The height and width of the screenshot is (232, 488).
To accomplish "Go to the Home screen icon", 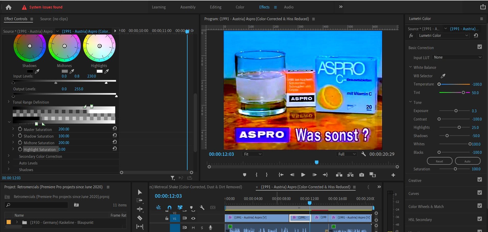I will [8, 7].
